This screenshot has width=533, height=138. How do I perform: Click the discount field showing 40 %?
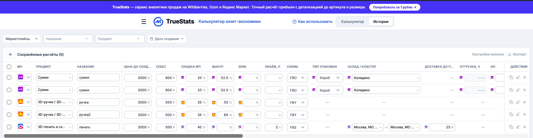click(x=197, y=127)
